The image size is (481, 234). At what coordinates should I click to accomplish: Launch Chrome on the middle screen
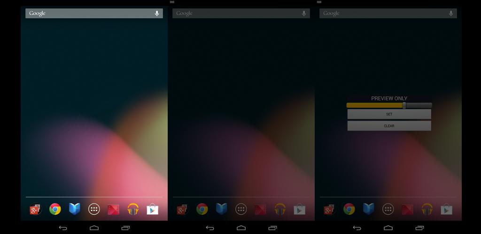pyautogui.click(x=202, y=209)
